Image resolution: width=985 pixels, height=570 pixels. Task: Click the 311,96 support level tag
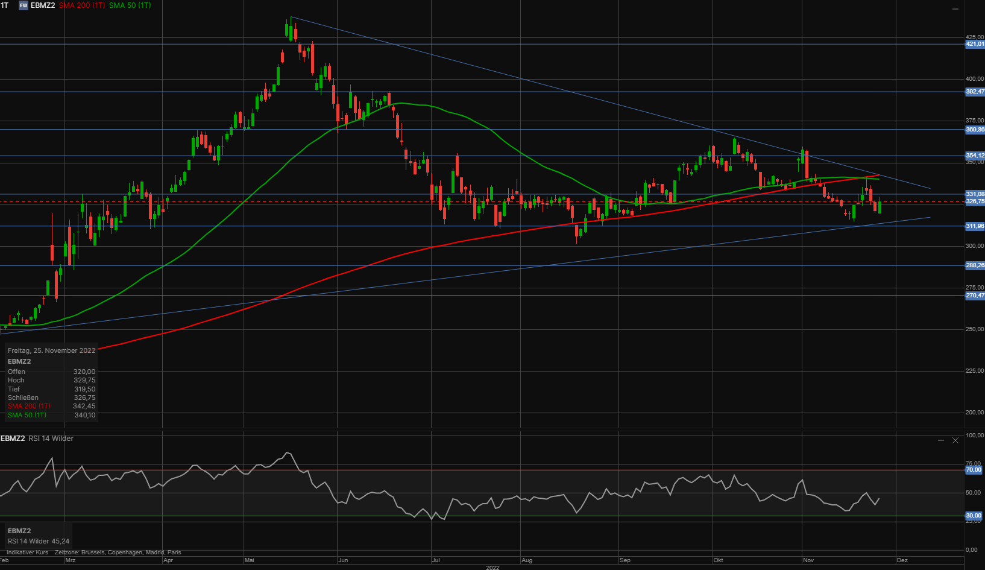[975, 226]
